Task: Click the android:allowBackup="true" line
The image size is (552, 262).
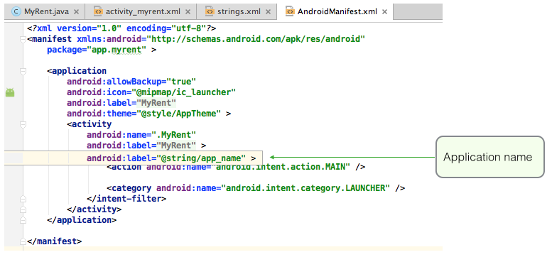Action: click(131, 82)
